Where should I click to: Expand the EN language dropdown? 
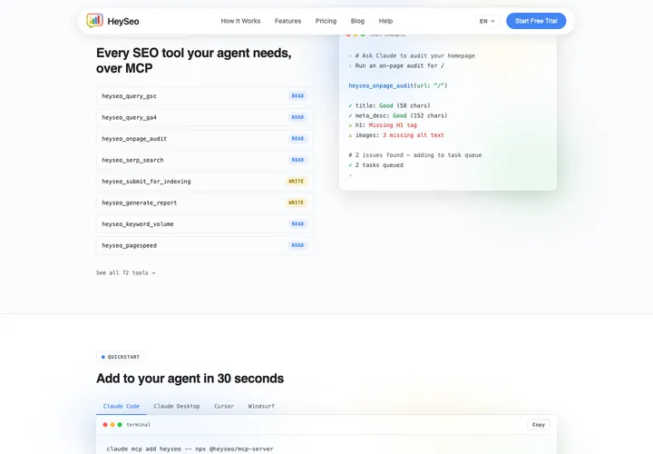pyautogui.click(x=487, y=21)
